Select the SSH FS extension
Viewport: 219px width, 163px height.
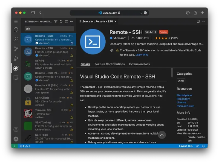(x=48, y=64)
